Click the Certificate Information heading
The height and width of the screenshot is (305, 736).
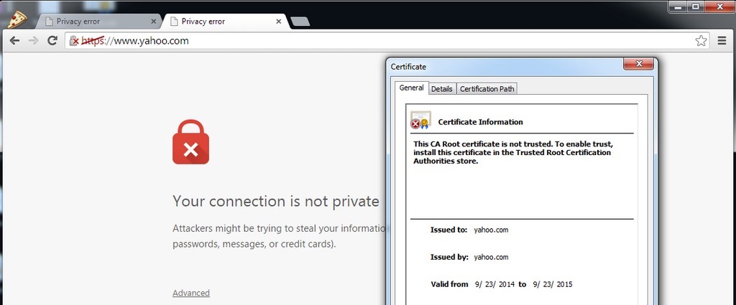point(480,122)
